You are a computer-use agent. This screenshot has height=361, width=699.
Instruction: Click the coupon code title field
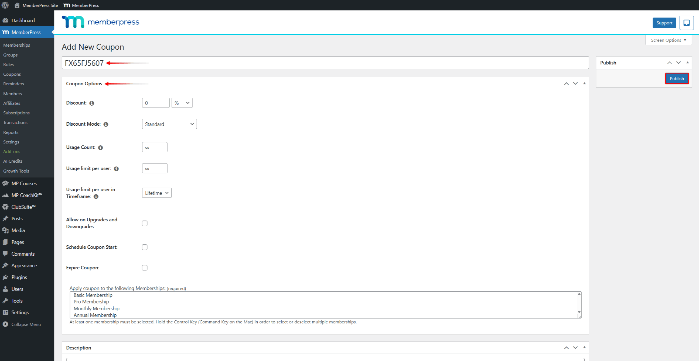[330, 63]
